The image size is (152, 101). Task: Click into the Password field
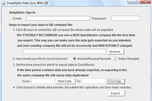tap(125, 18)
